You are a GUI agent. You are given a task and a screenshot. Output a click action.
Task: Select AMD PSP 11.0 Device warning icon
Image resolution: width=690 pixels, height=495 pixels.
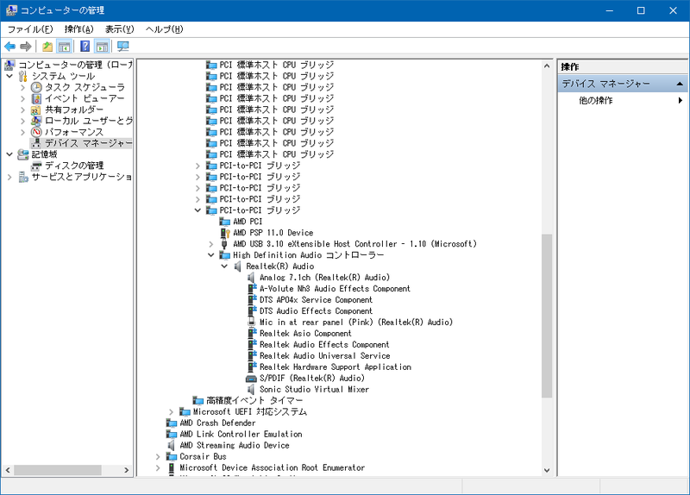[226, 233]
